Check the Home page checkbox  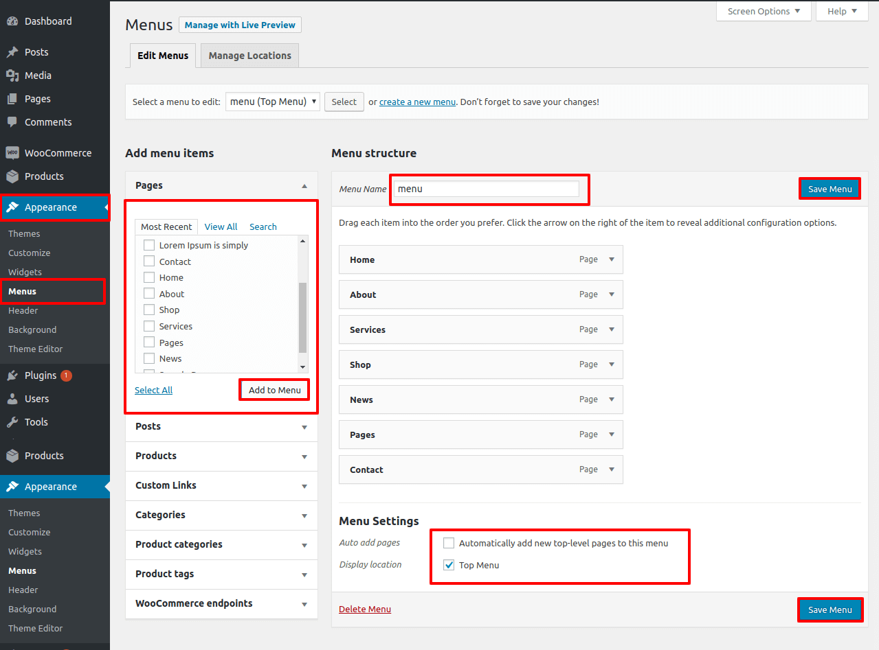click(x=148, y=277)
